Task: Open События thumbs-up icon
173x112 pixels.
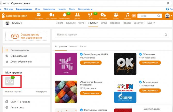Action: [x=103, y=15]
